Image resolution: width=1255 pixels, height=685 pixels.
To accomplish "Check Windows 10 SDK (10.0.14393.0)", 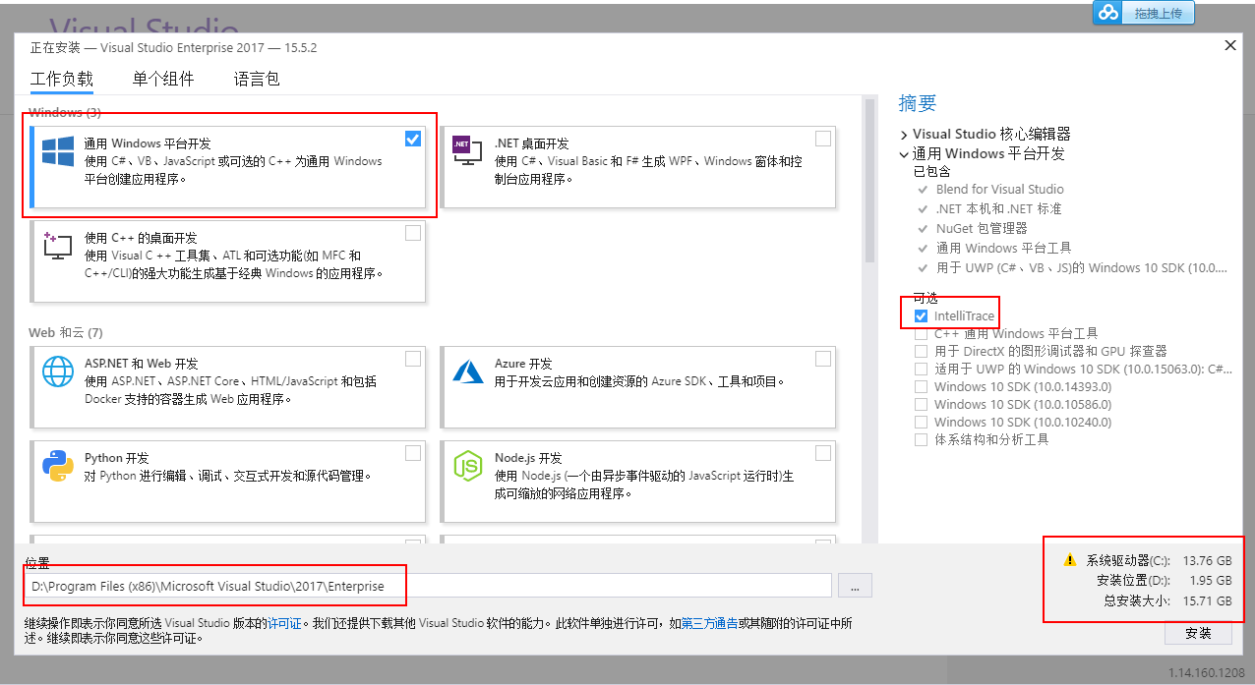I will pyautogui.click(x=921, y=387).
